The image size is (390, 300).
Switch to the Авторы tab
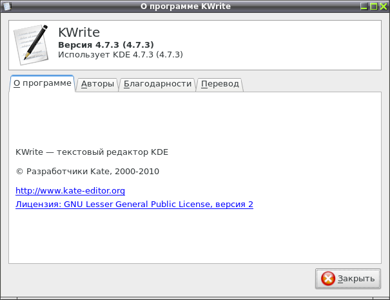(x=97, y=84)
